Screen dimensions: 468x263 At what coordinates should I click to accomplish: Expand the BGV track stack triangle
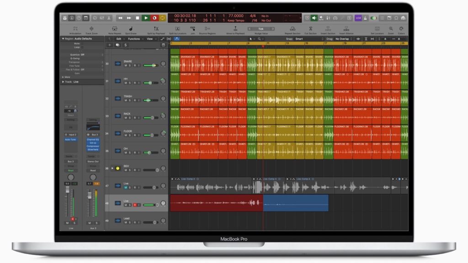point(112,168)
